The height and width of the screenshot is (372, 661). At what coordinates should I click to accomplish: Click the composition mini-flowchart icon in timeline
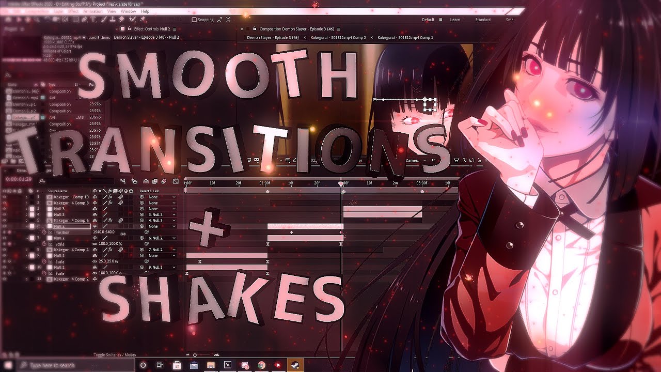(x=123, y=181)
